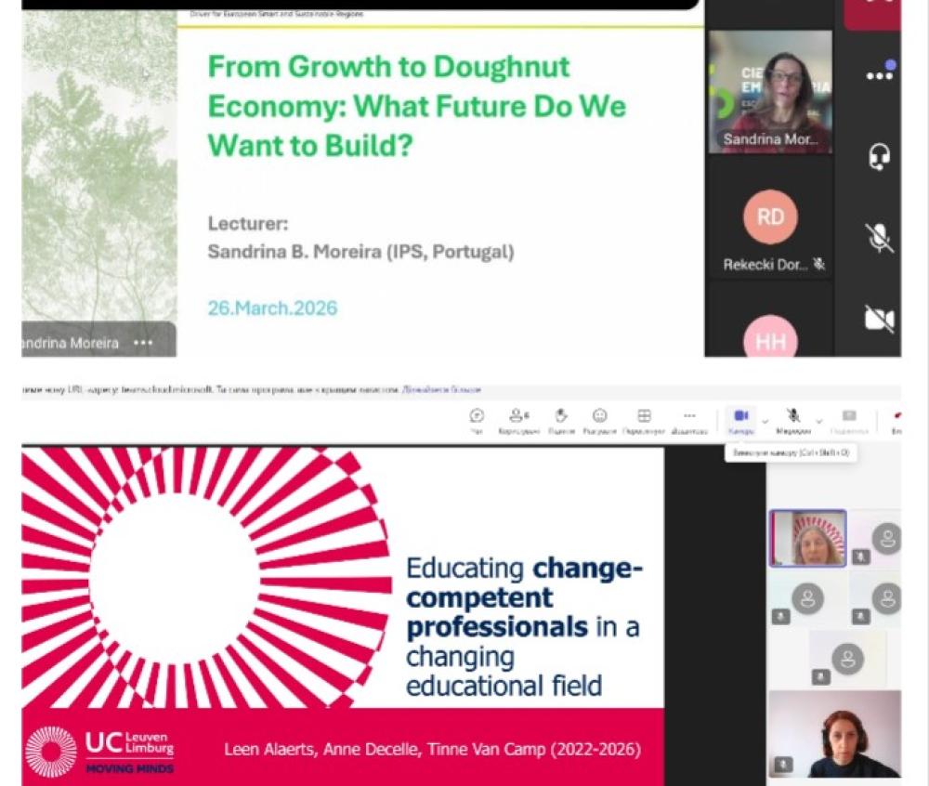The image size is (929, 786).
Task: Unmute the microphone in dark sidebar
Action: point(878,238)
